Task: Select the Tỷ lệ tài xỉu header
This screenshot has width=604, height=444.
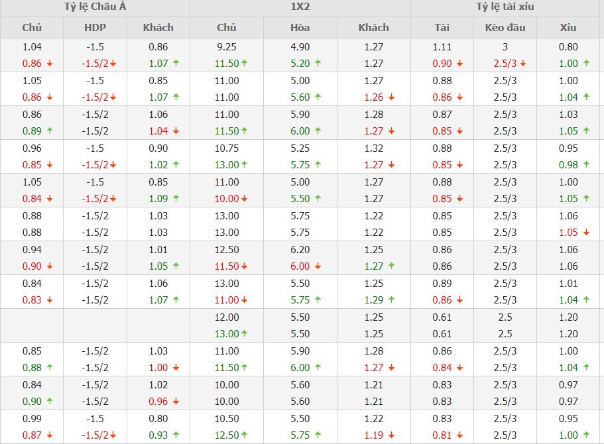Action: point(505,7)
